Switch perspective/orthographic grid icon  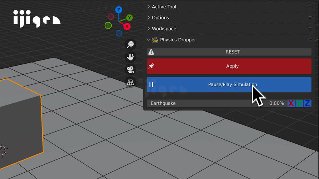tap(130, 82)
